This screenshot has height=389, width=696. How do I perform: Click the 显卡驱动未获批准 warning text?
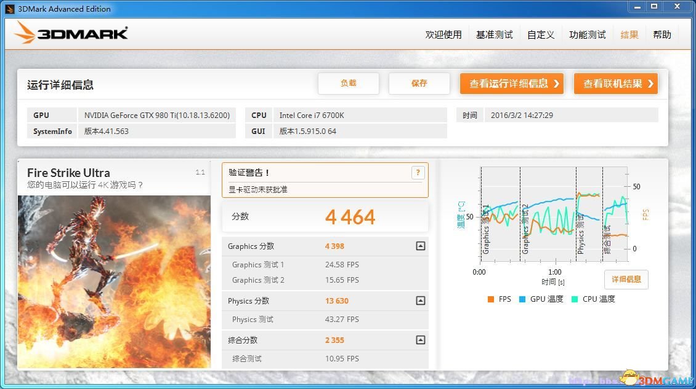tap(258, 190)
